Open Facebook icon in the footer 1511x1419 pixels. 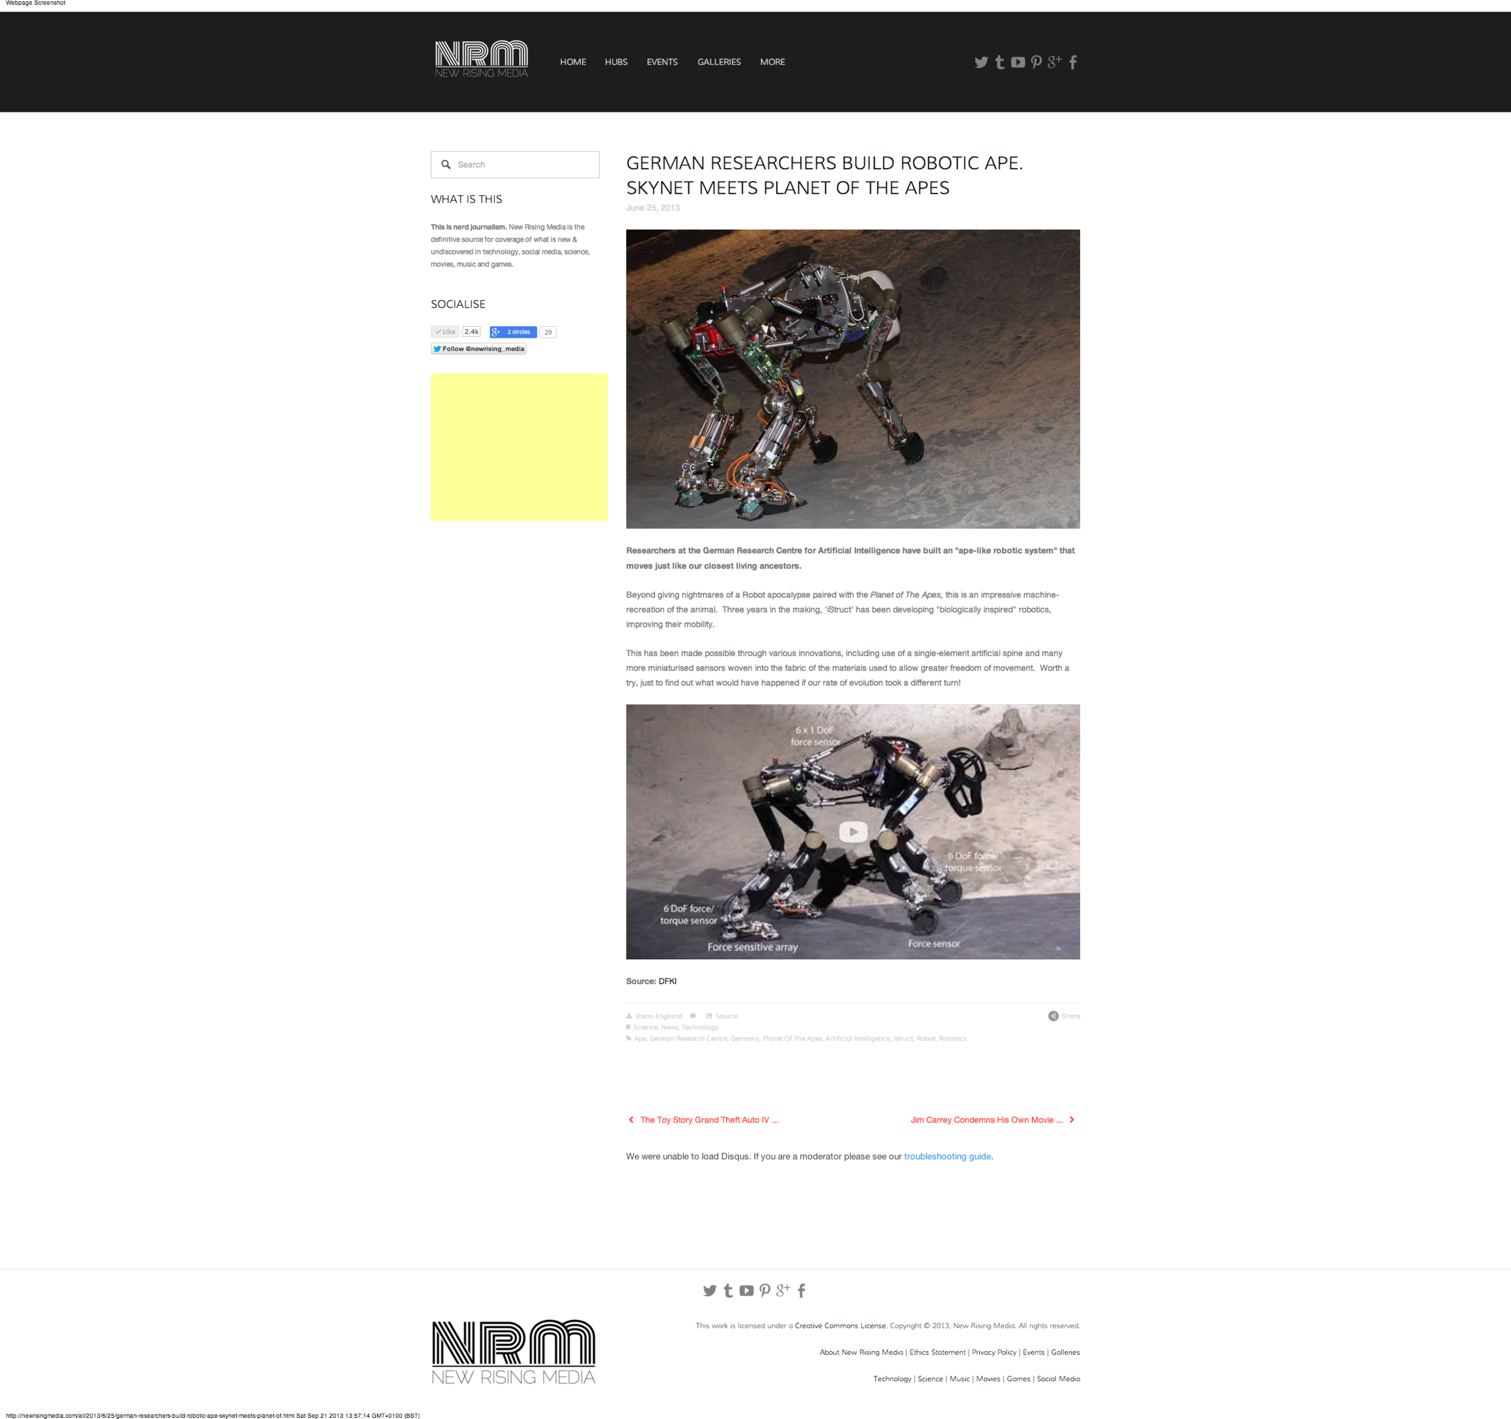(x=802, y=1290)
